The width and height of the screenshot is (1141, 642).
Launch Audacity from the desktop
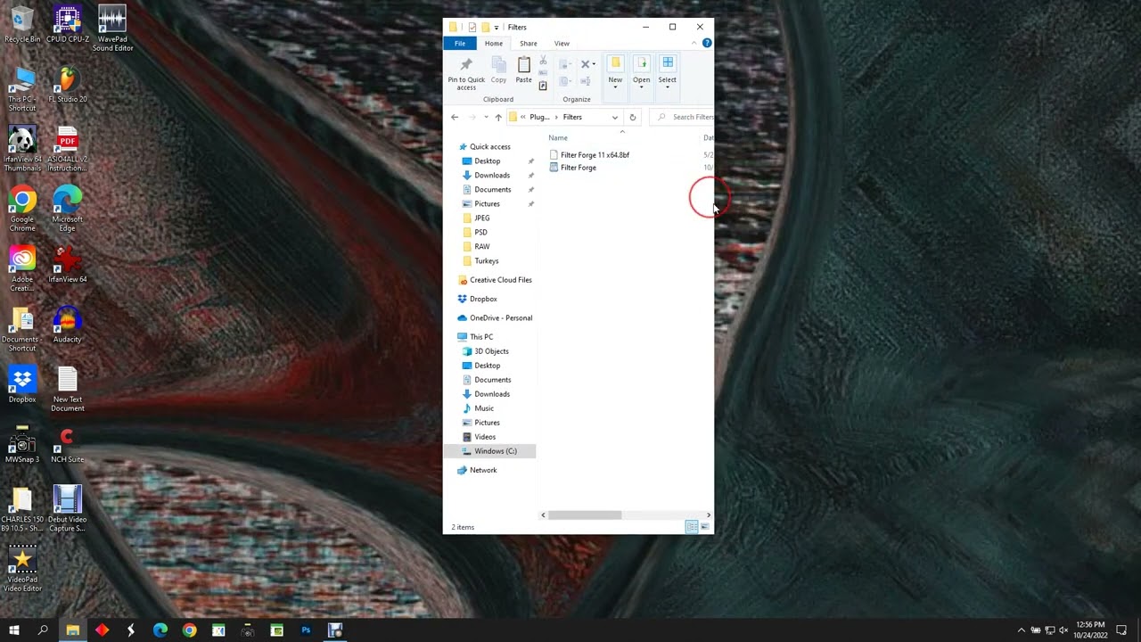coord(67,325)
